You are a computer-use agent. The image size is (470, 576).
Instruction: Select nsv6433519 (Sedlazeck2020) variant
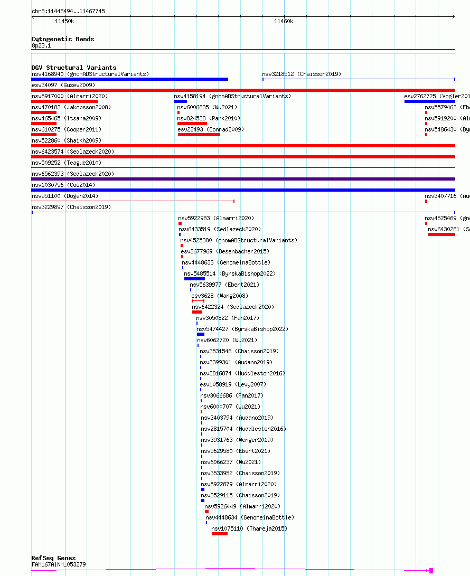[220, 229]
